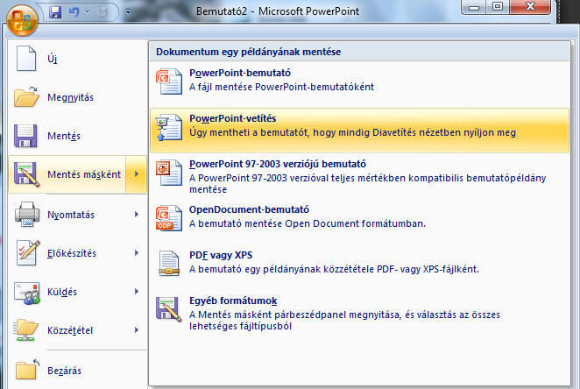This screenshot has width=580, height=389.
Task: Click the text 'A bemutató mentése Open Document formátumban.'
Action: click(x=308, y=223)
